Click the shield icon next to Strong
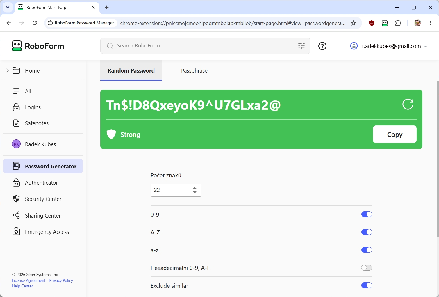 tap(111, 135)
